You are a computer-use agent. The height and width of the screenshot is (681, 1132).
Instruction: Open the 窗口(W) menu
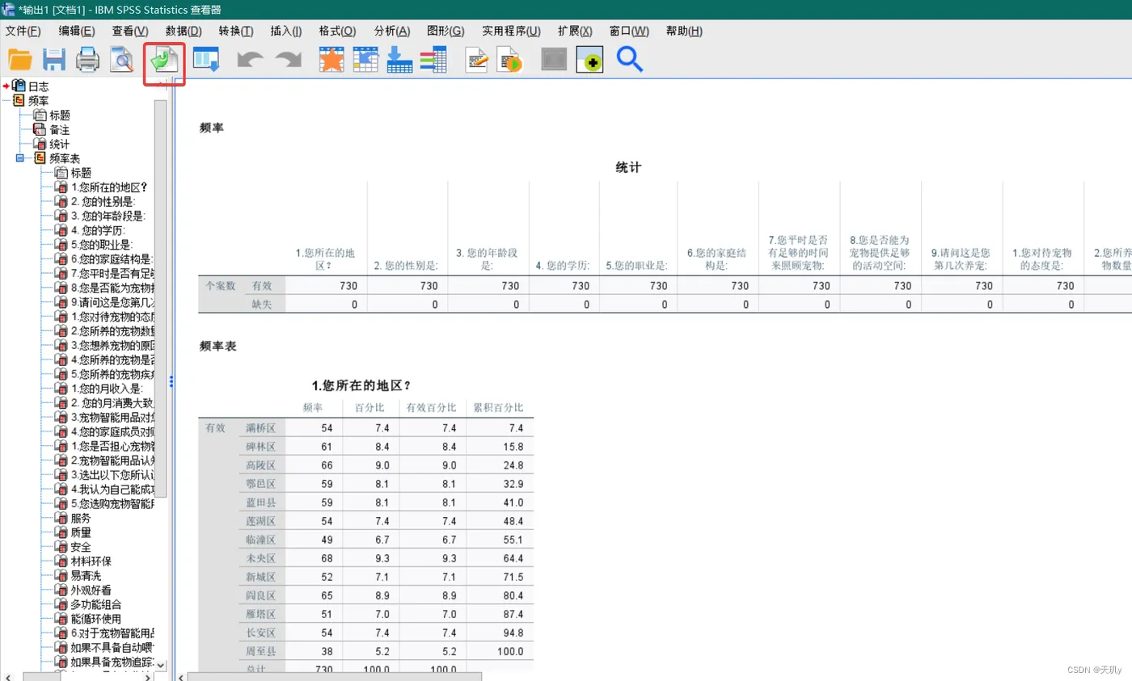tap(629, 32)
